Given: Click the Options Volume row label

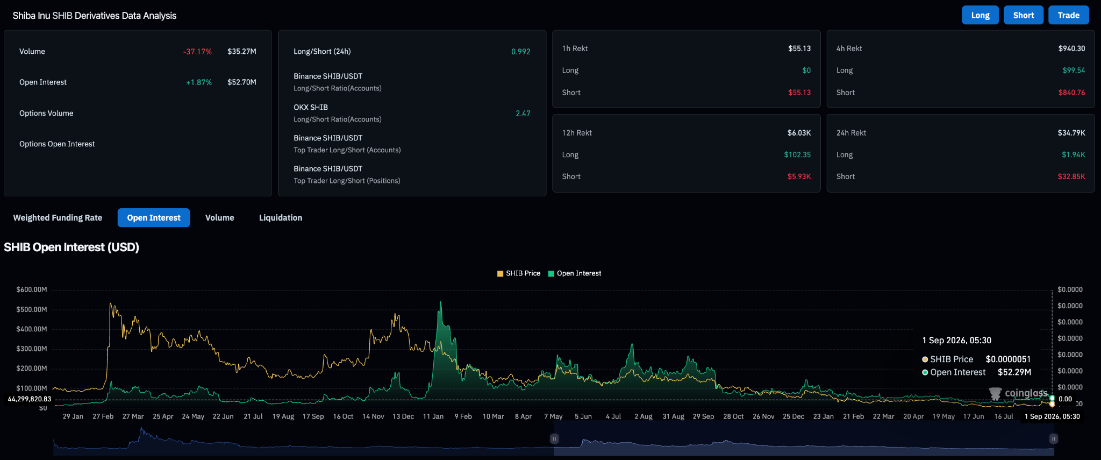Looking at the screenshot, I should click(x=46, y=113).
